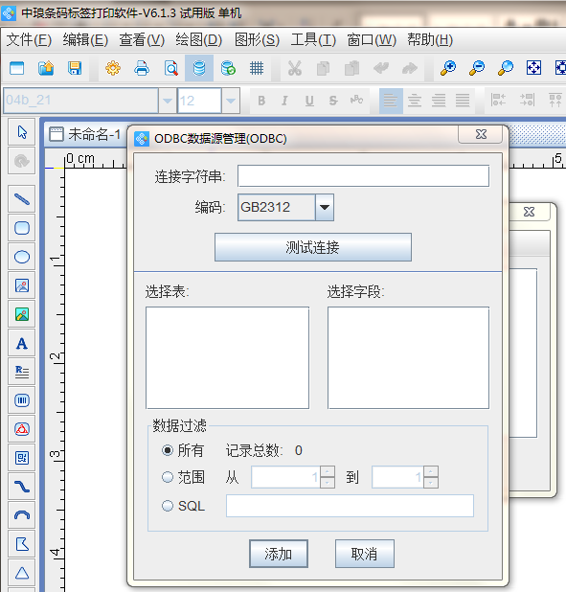Click the database refresh icon
Screen dimensions: 566x592
(228, 68)
